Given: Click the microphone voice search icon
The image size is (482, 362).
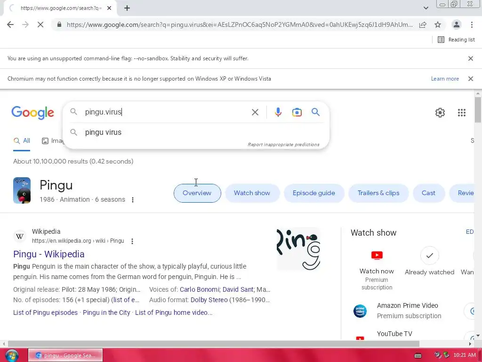Looking at the screenshot, I should (x=278, y=112).
